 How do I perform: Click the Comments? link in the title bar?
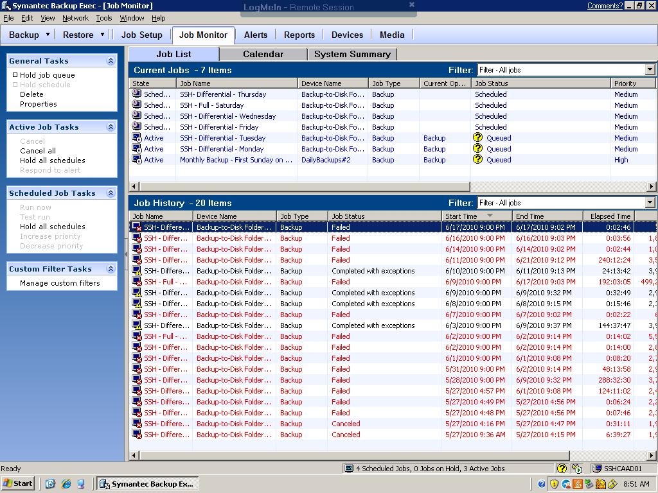[x=605, y=5]
